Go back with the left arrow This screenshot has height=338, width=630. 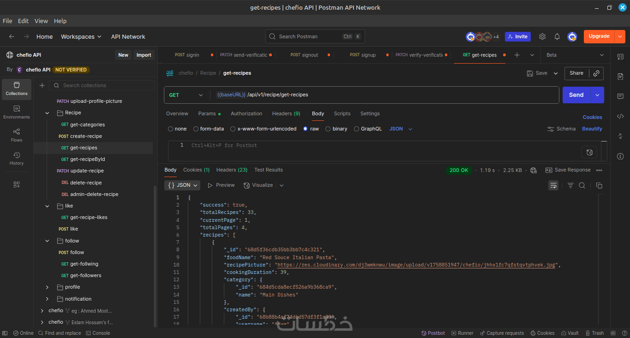(12, 36)
